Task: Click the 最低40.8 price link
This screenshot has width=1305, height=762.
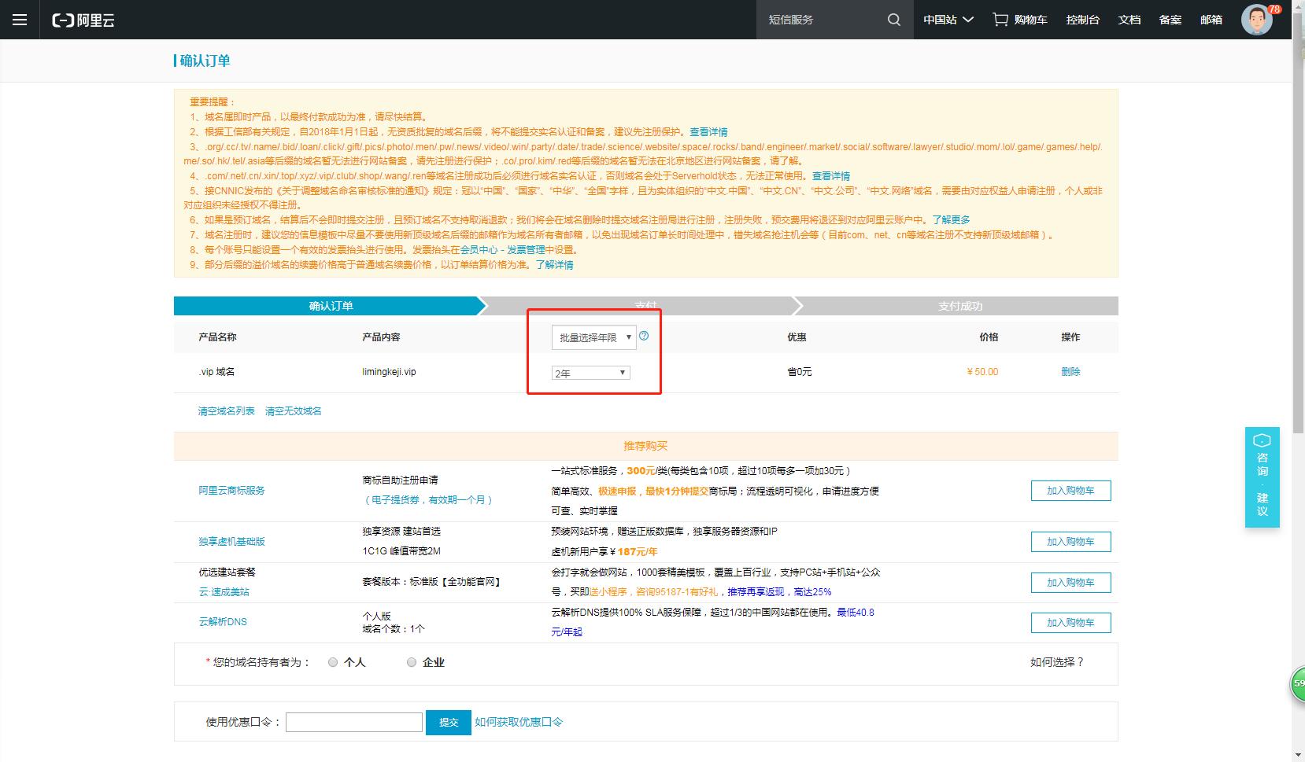Action: tap(856, 613)
